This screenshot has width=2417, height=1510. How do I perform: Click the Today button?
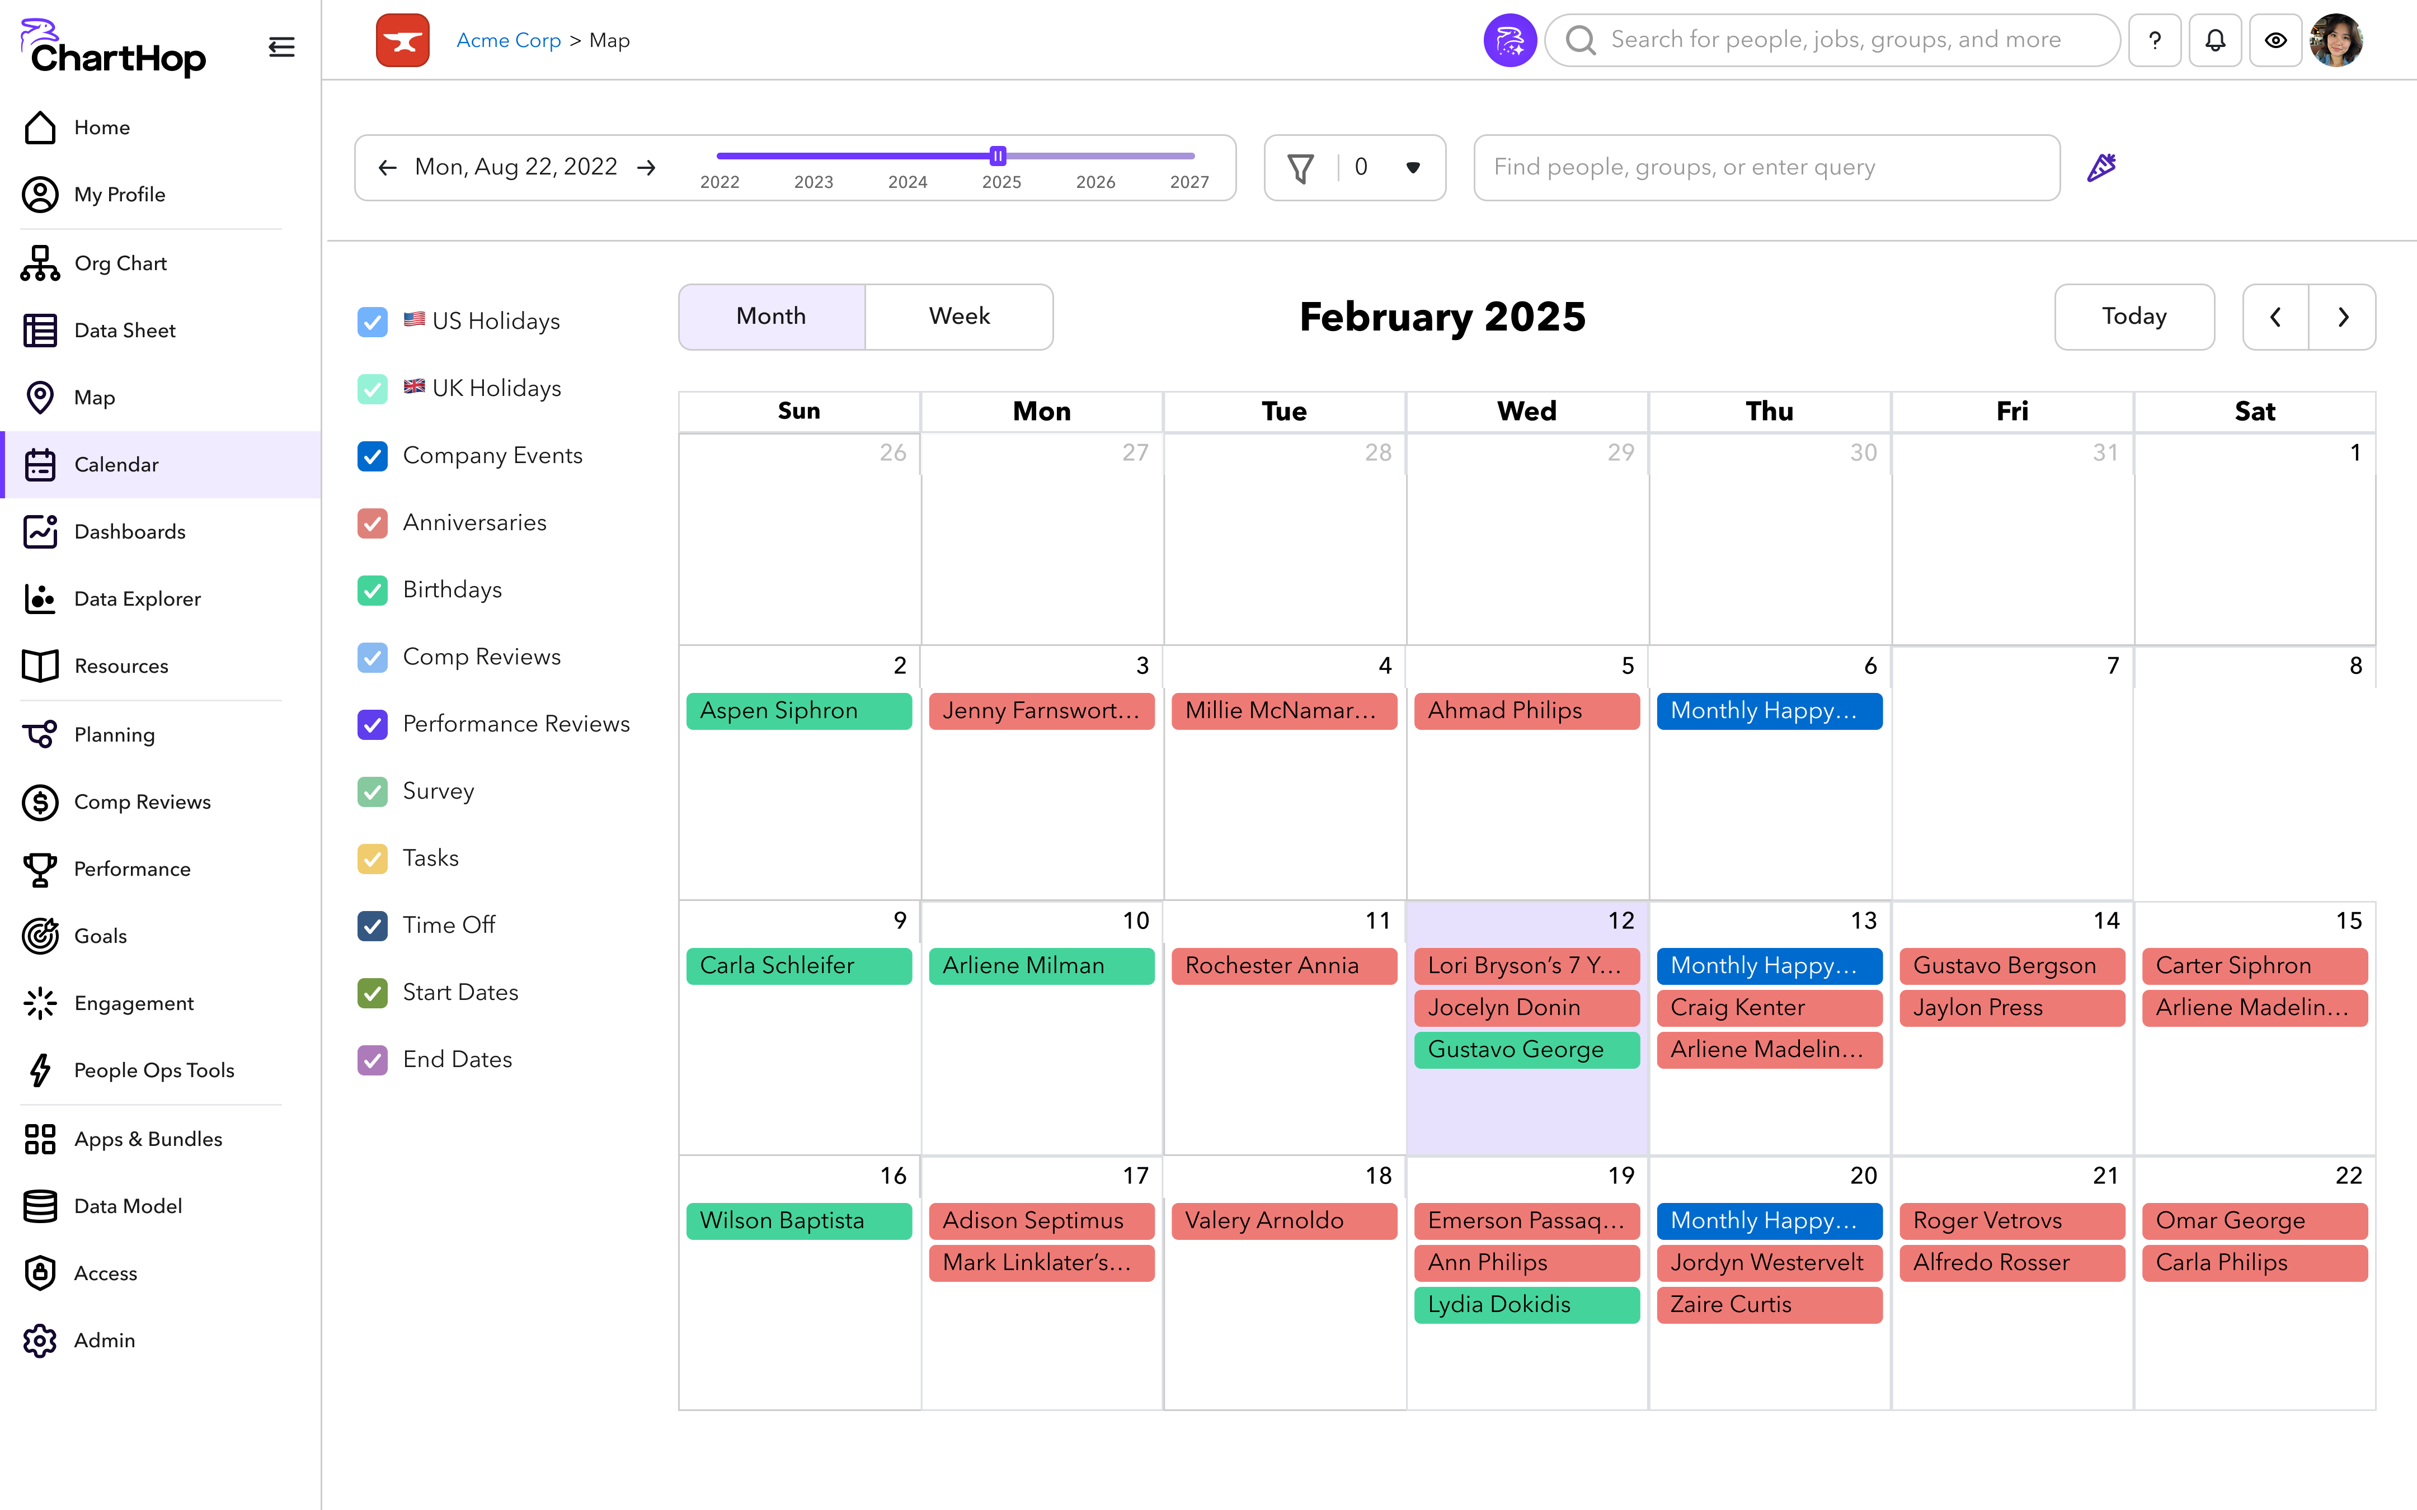pos(2133,317)
